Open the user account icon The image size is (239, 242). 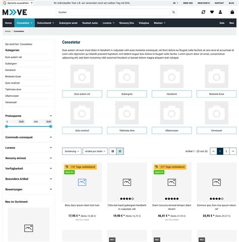pos(220,12)
